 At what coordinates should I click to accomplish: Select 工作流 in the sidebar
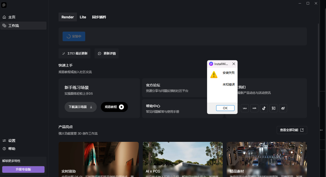click(14, 26)
